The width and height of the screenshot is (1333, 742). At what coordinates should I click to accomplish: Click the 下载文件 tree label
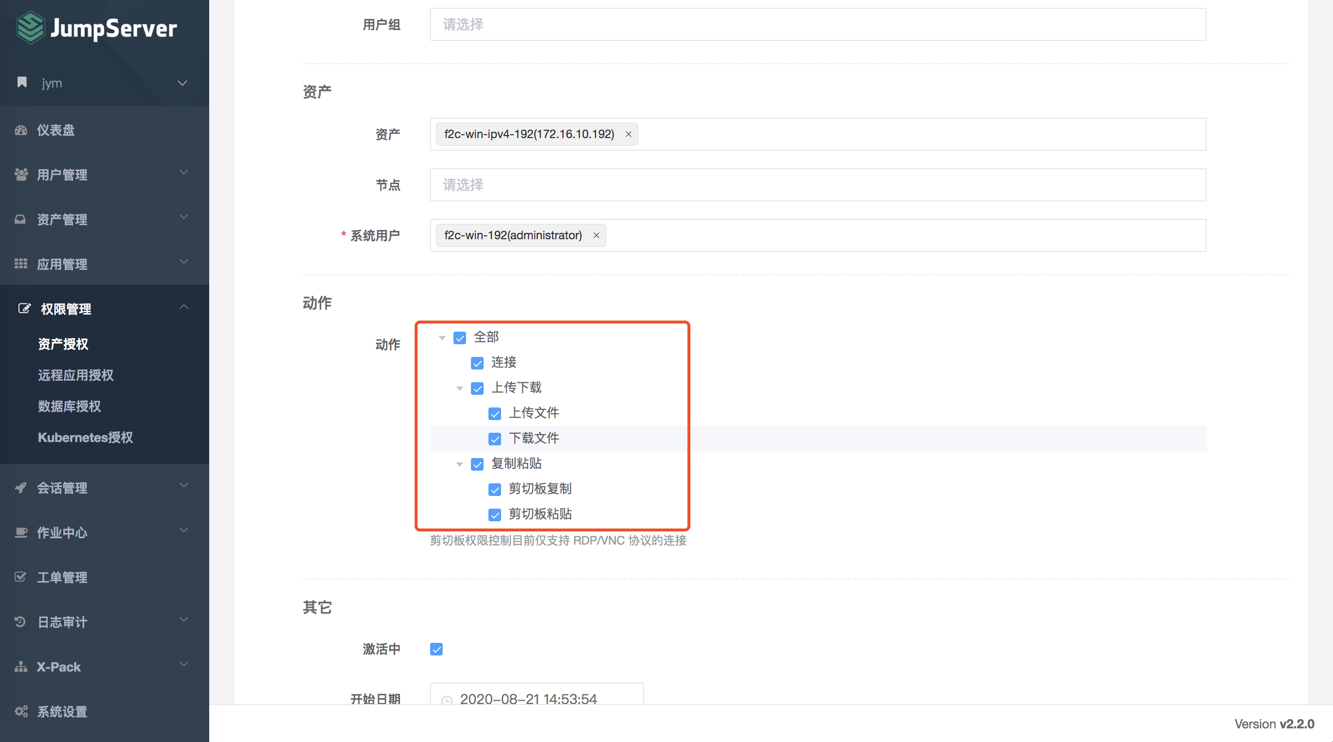click(x=534, y=439)
